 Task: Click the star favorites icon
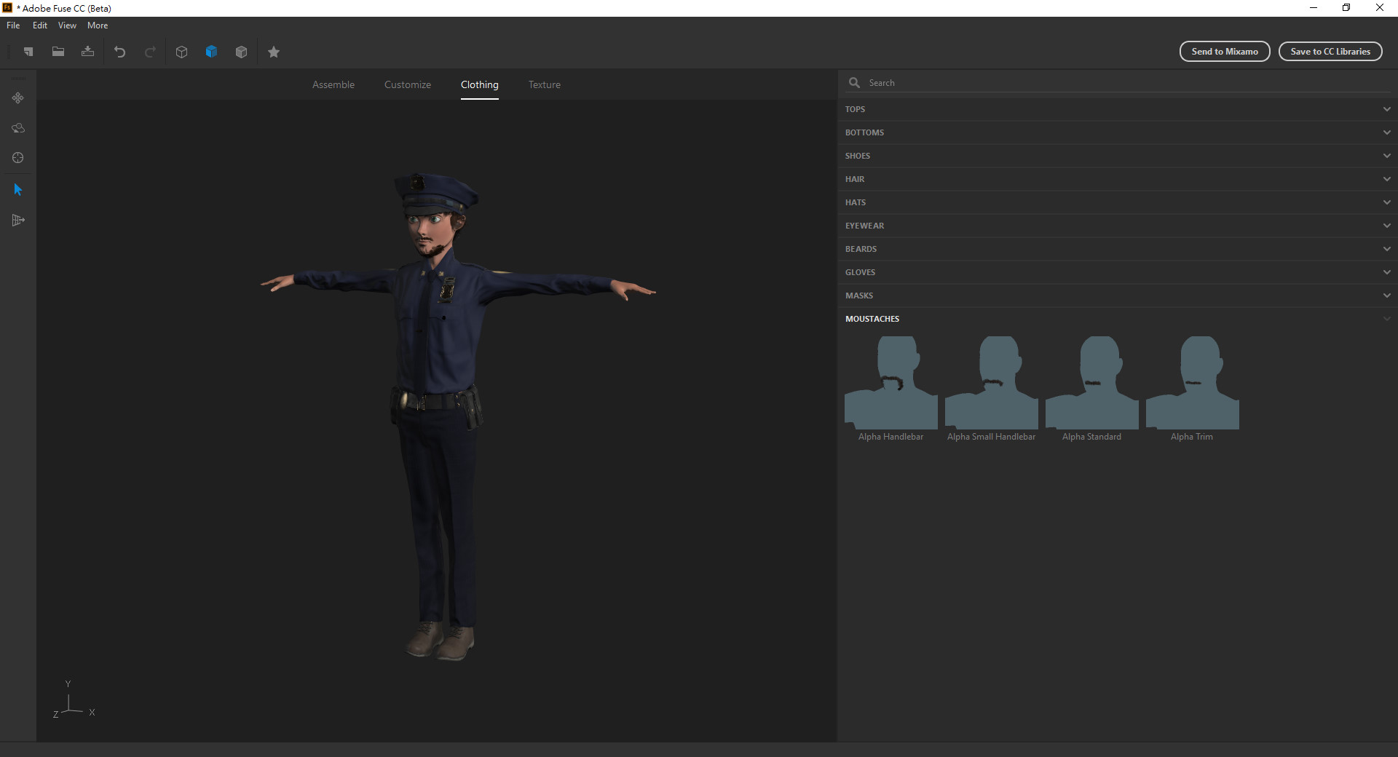point(274,52)
